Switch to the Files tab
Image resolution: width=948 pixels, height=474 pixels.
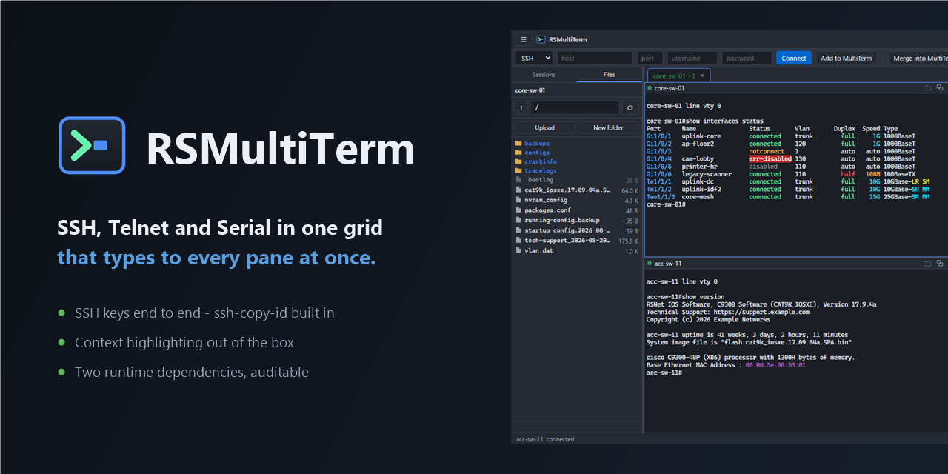point(609,75)
